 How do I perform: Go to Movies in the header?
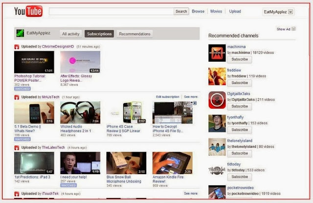(x=216, y=11)
